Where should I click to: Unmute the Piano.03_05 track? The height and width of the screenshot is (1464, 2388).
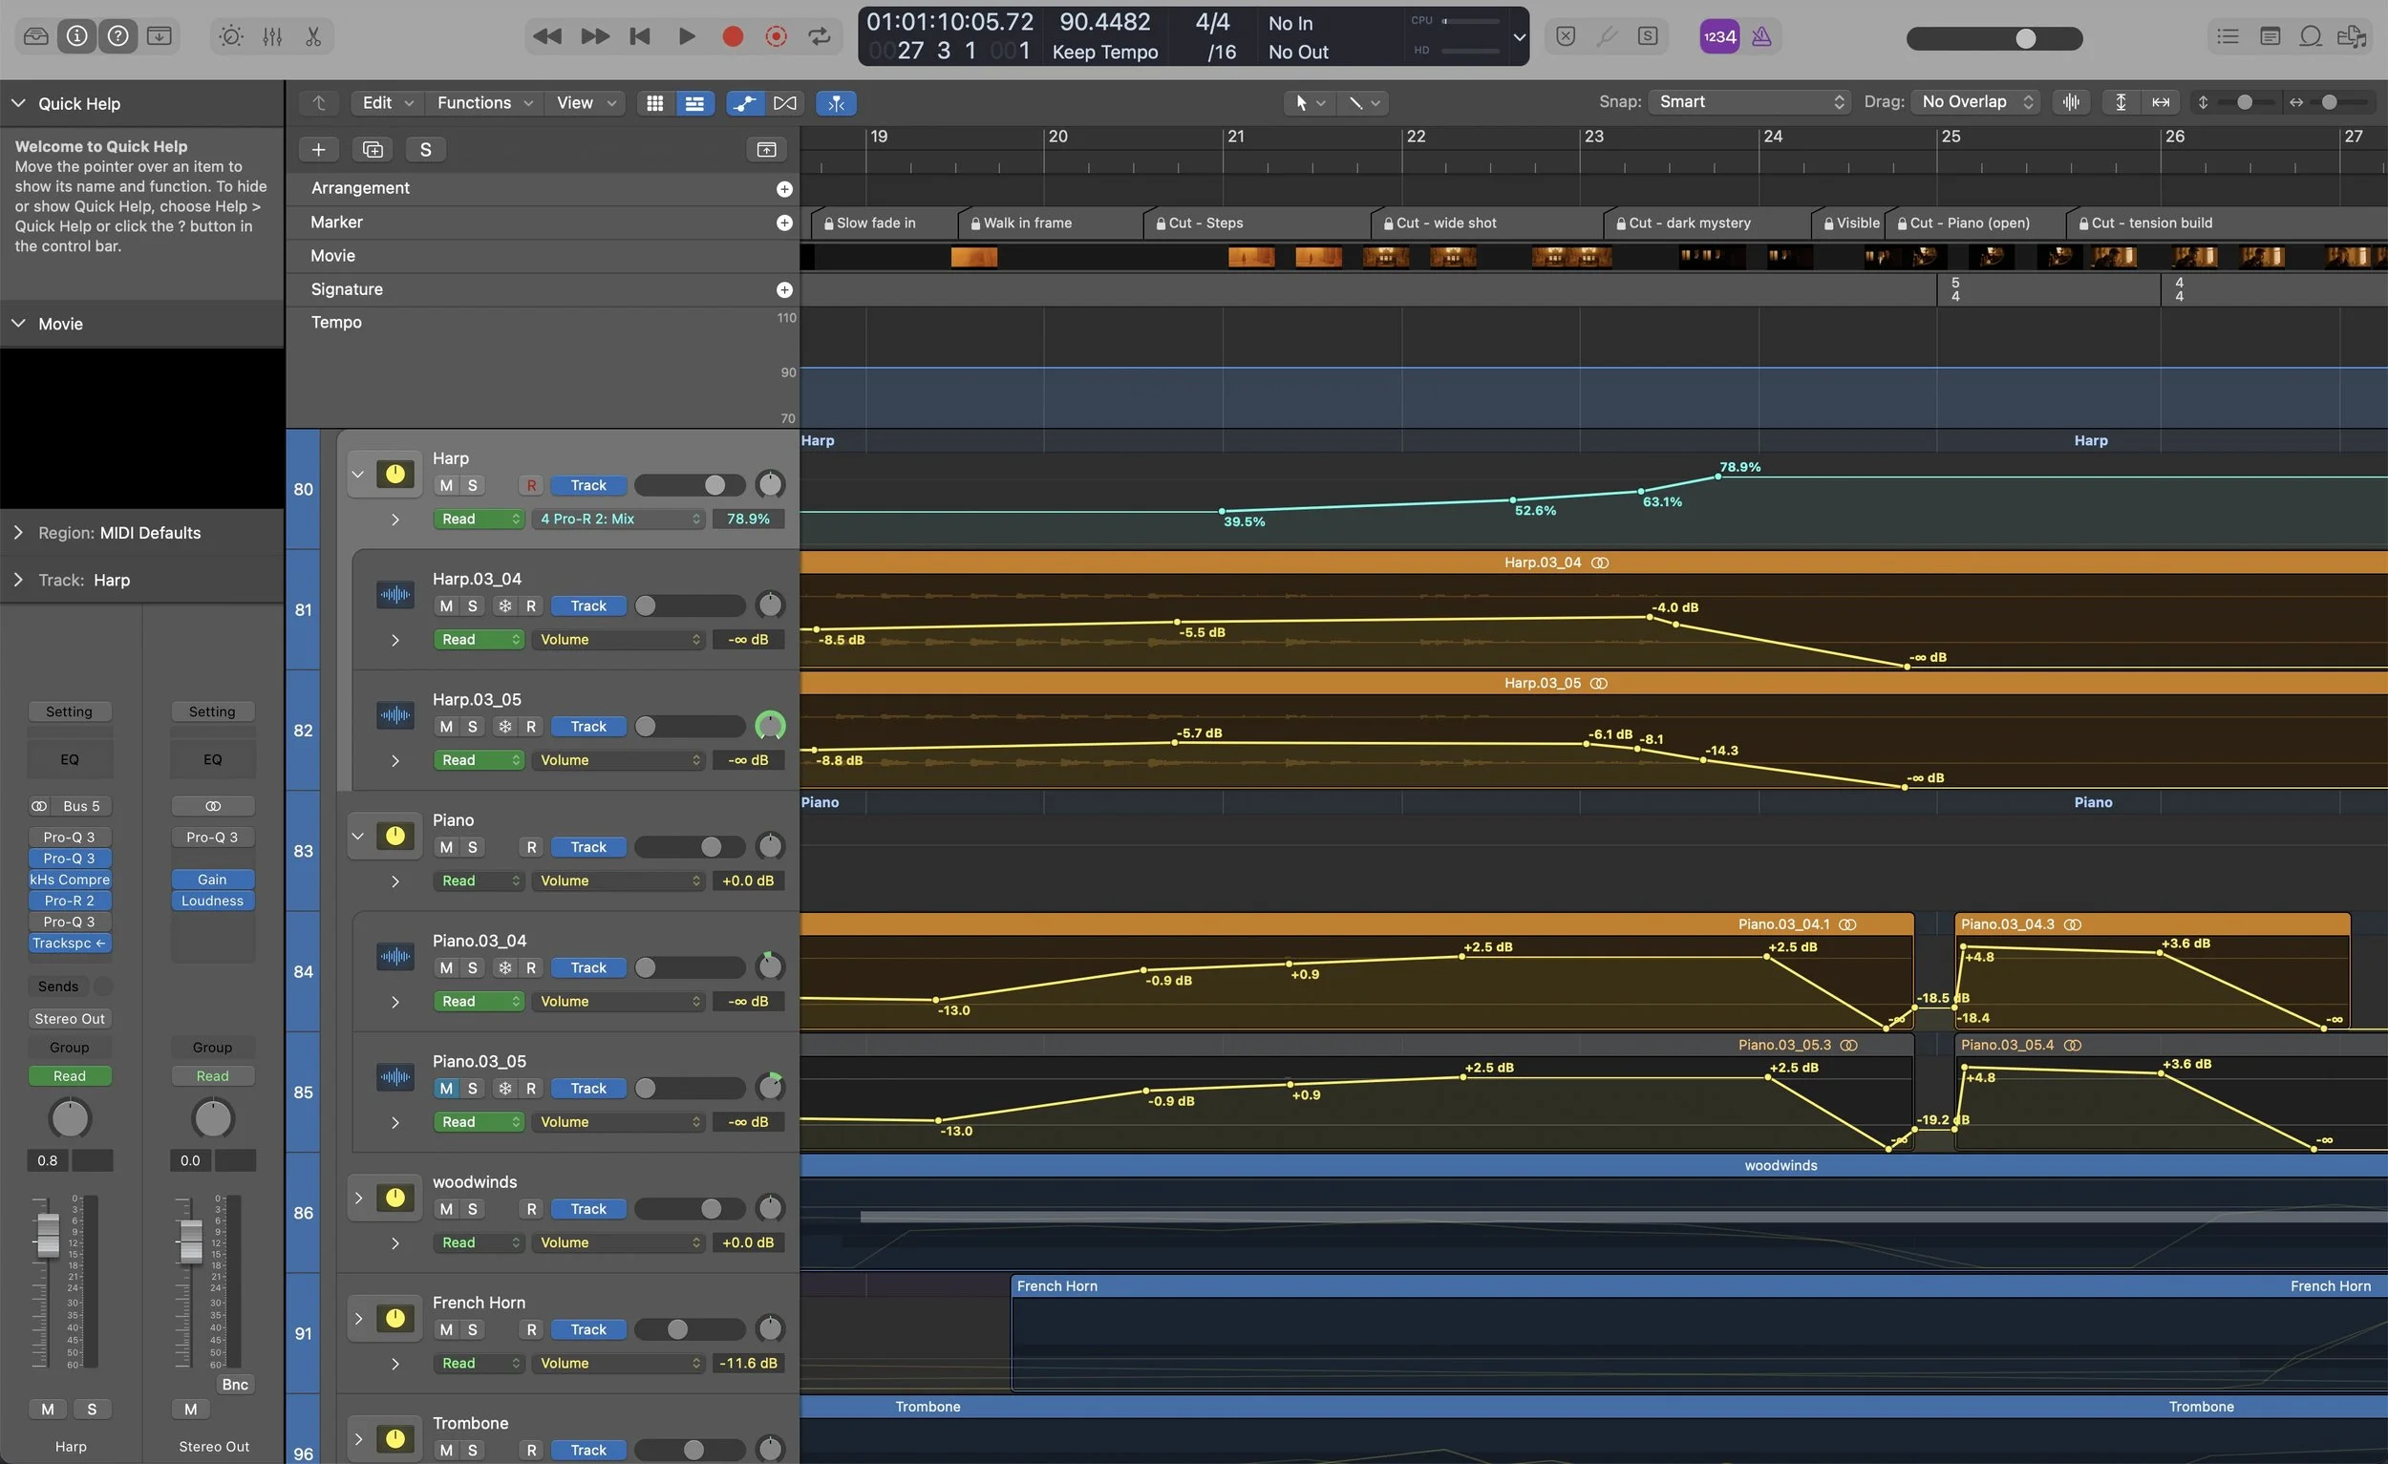click(446, 1088)
